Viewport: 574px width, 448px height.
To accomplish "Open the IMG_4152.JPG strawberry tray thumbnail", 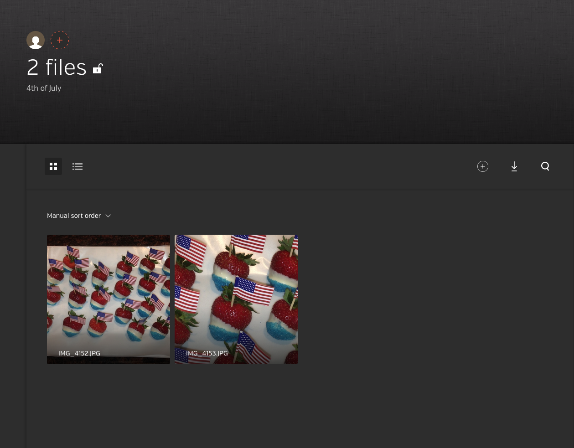I will click(109, 299).
